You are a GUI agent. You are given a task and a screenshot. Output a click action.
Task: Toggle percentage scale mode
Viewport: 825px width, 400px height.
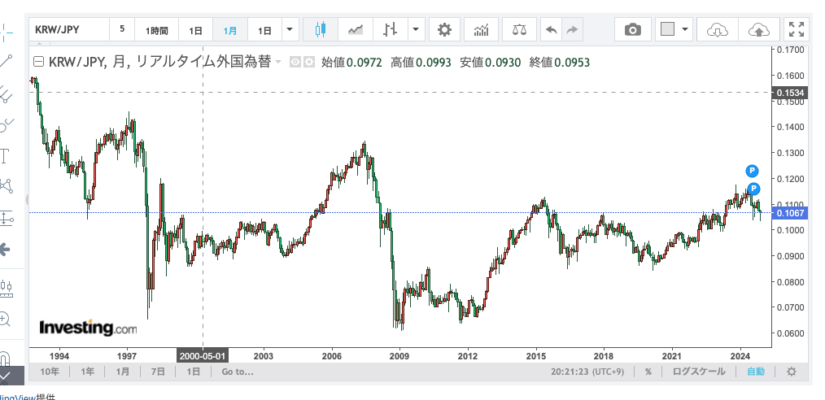(648, 372)
